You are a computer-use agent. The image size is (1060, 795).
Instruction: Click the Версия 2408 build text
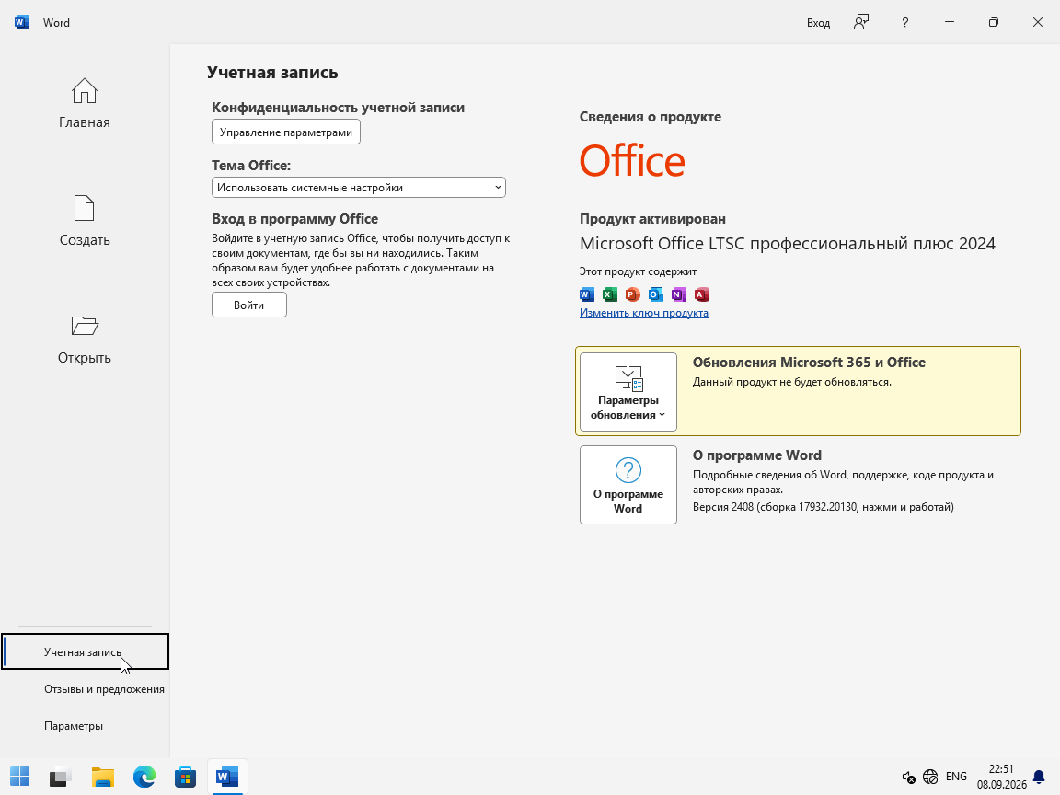click(x=823, y=506)
